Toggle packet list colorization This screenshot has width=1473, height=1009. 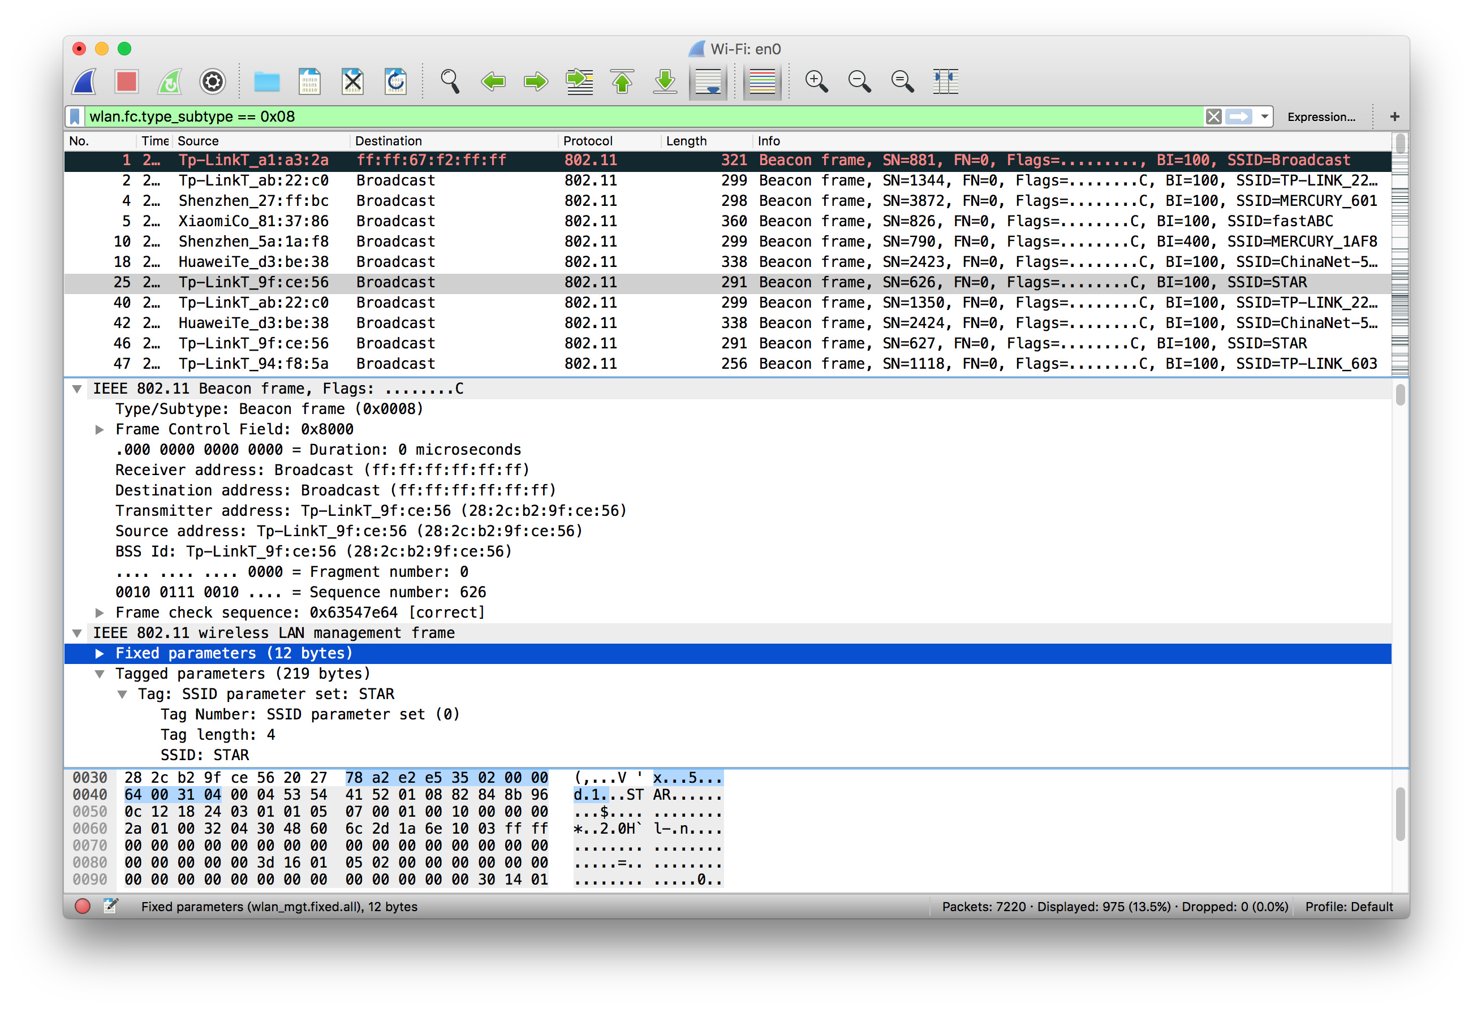pos(761,81)
